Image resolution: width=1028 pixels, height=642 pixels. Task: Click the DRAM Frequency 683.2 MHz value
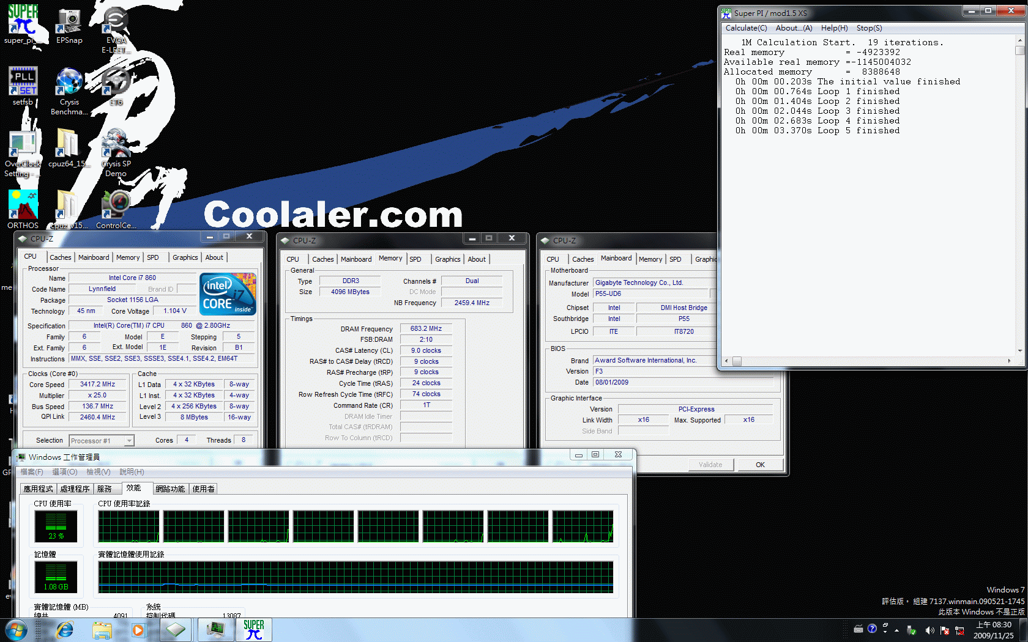426,329
